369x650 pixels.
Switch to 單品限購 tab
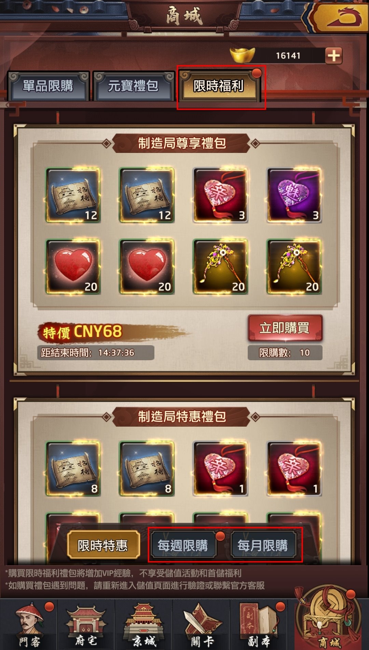click(x=48, y=86)
